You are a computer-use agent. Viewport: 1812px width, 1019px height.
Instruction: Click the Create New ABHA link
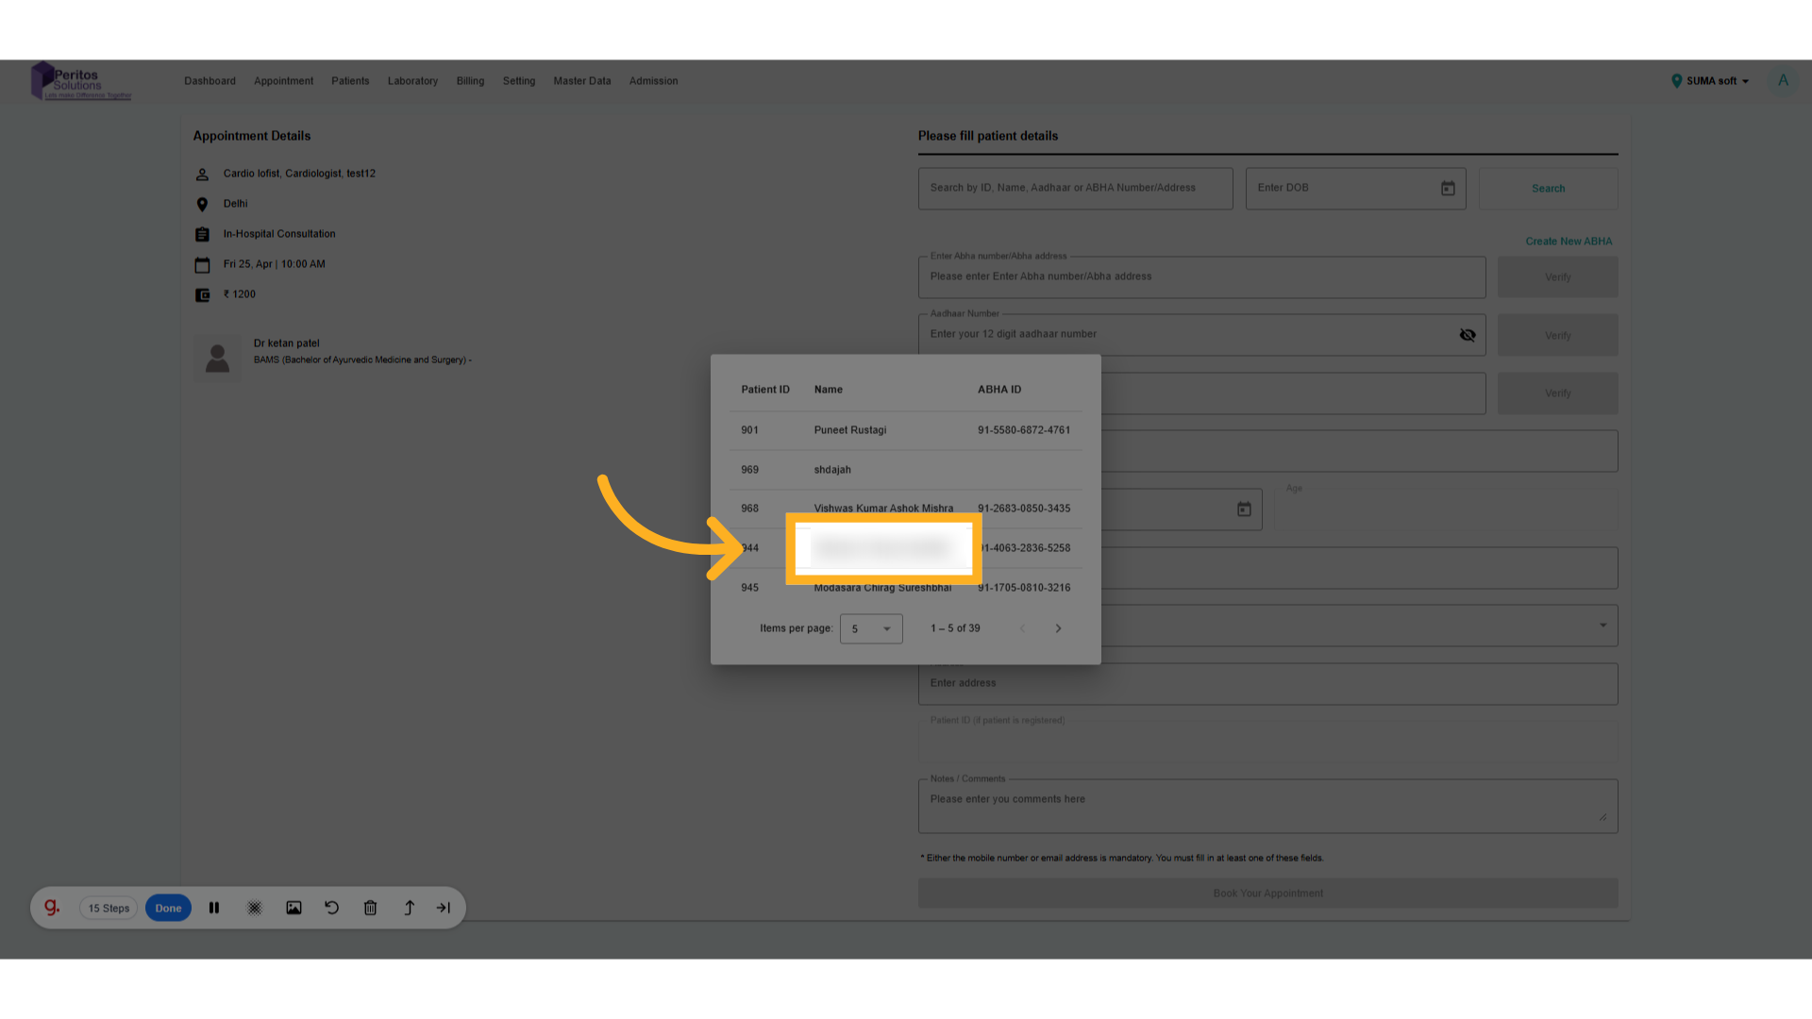pyautogui.click(x=1569, y=241)
